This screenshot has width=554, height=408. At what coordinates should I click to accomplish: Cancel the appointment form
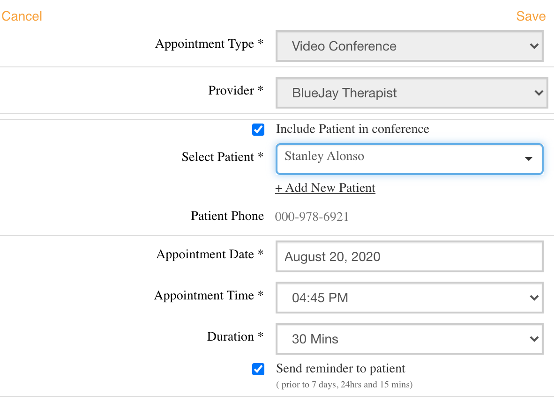22,16
